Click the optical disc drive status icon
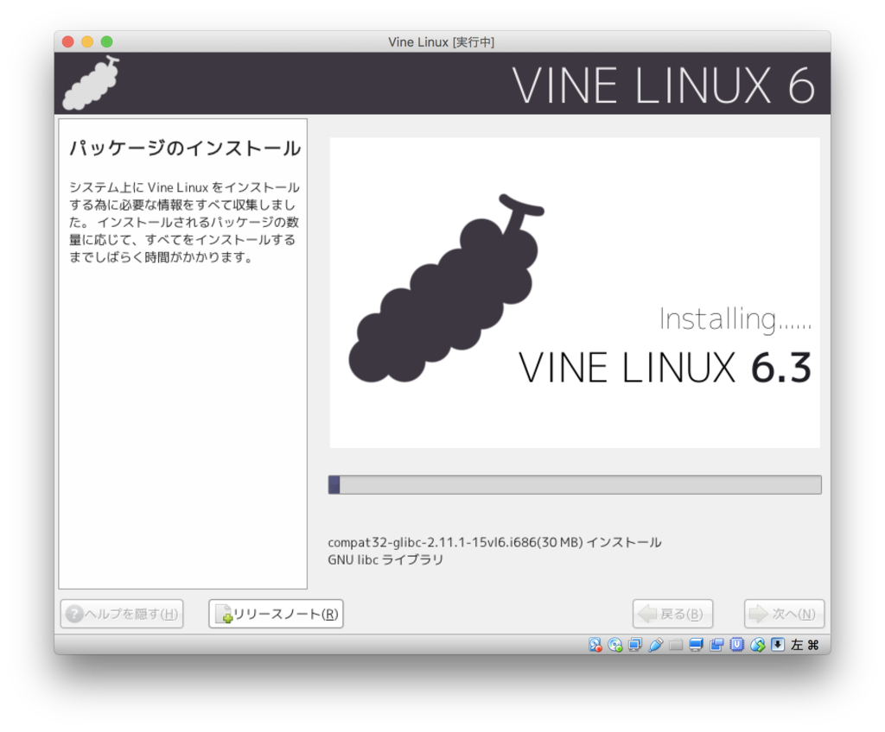The height and width of the screenshot is (732, 885). click(615, 645)
